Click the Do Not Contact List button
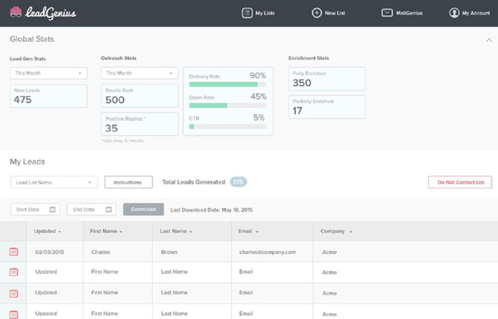The width and height of the screenshot is (498, 319). pos(460,182)
